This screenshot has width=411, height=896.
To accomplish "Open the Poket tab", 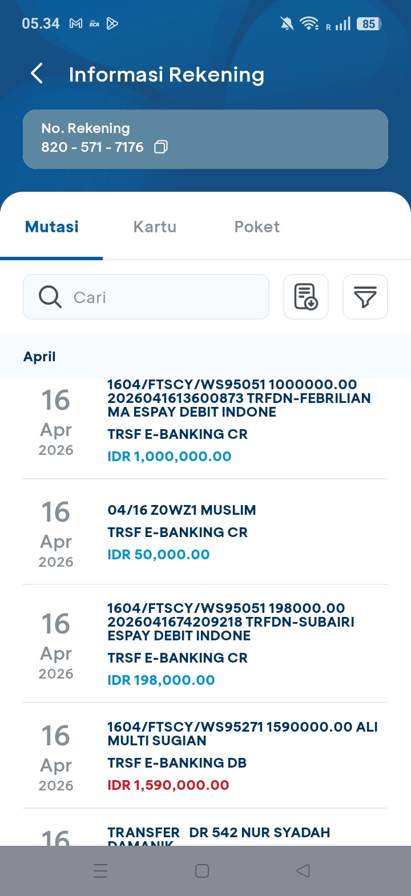I will 257,227.
